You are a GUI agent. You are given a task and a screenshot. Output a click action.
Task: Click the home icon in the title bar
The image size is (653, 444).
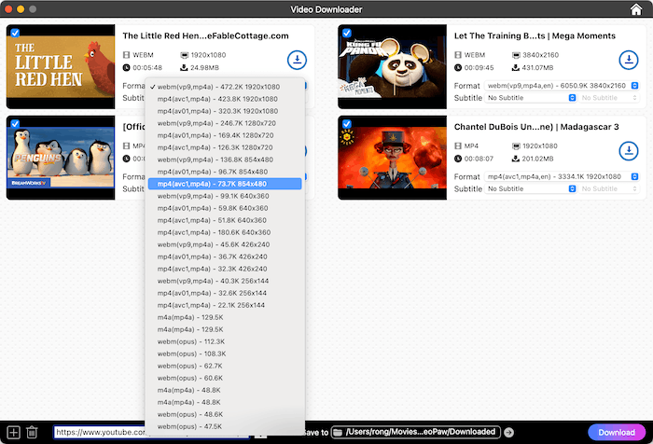pos(636,9)
